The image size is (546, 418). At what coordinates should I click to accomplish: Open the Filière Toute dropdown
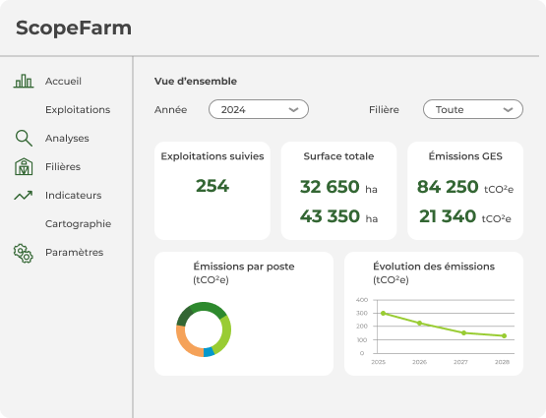473,109
